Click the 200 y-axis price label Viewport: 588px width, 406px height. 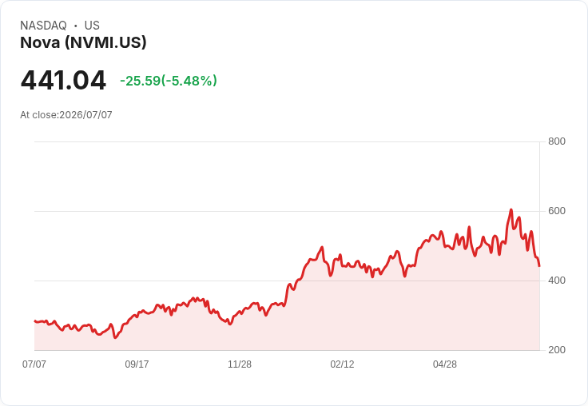[x=557, y=350]
